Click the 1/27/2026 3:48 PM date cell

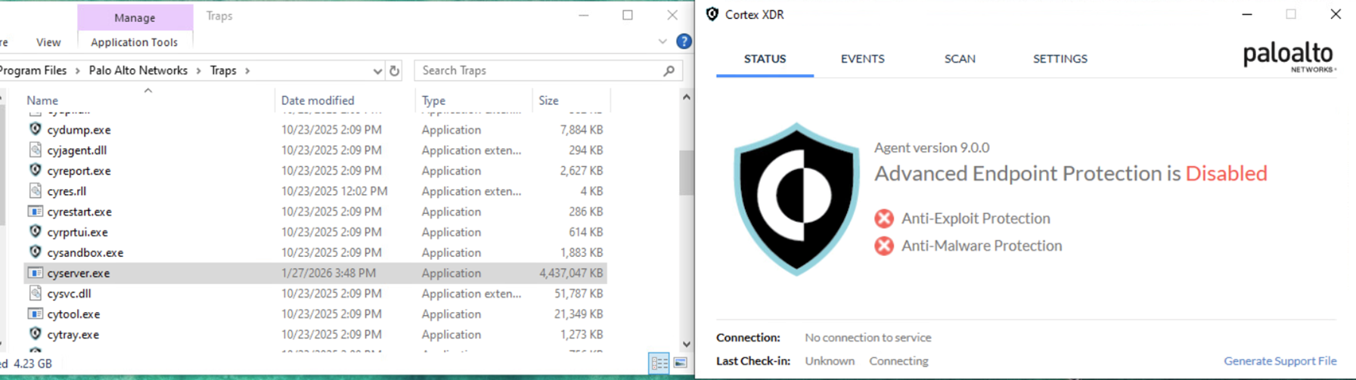tap(328, 273)
